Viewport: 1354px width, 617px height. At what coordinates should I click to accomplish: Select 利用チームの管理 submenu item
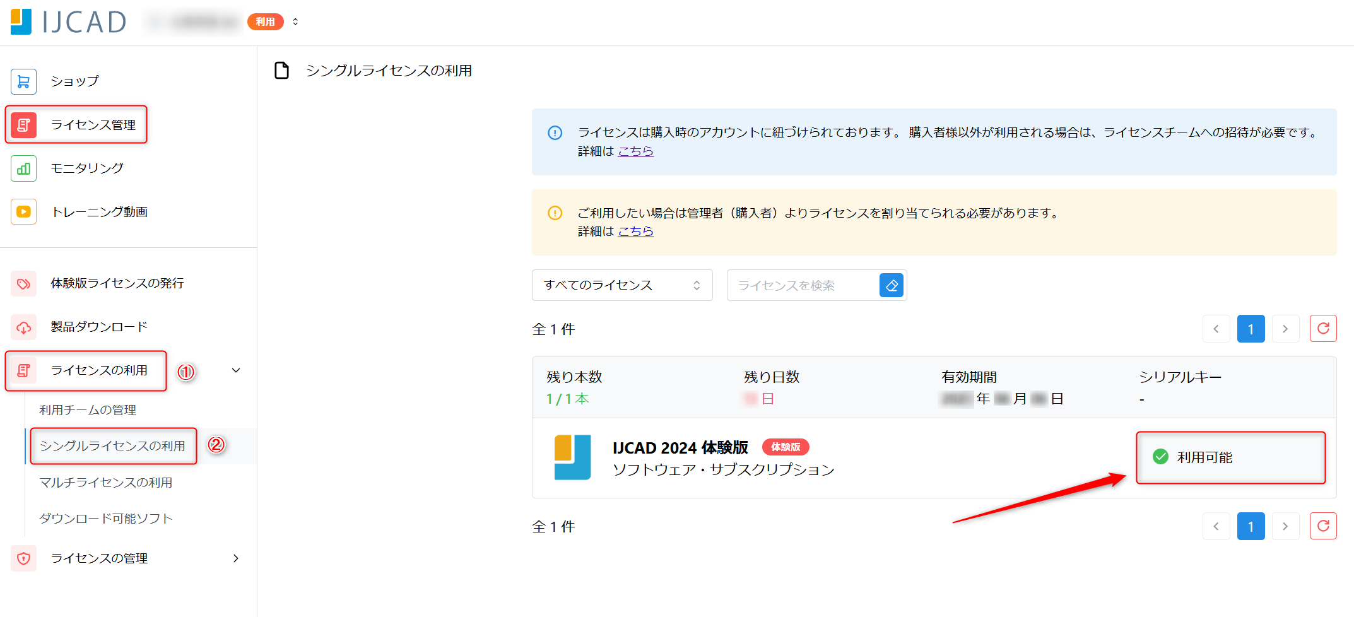point(88,410)
